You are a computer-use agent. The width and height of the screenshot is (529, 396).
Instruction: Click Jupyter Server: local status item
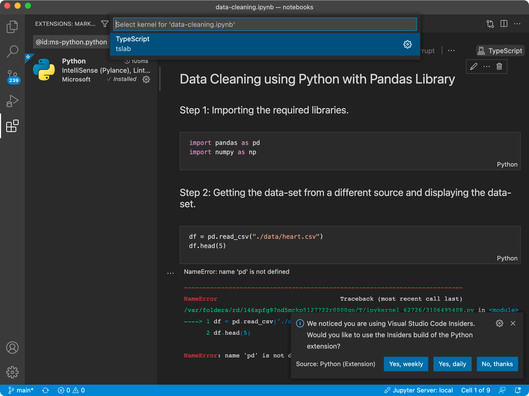[418, 390]
